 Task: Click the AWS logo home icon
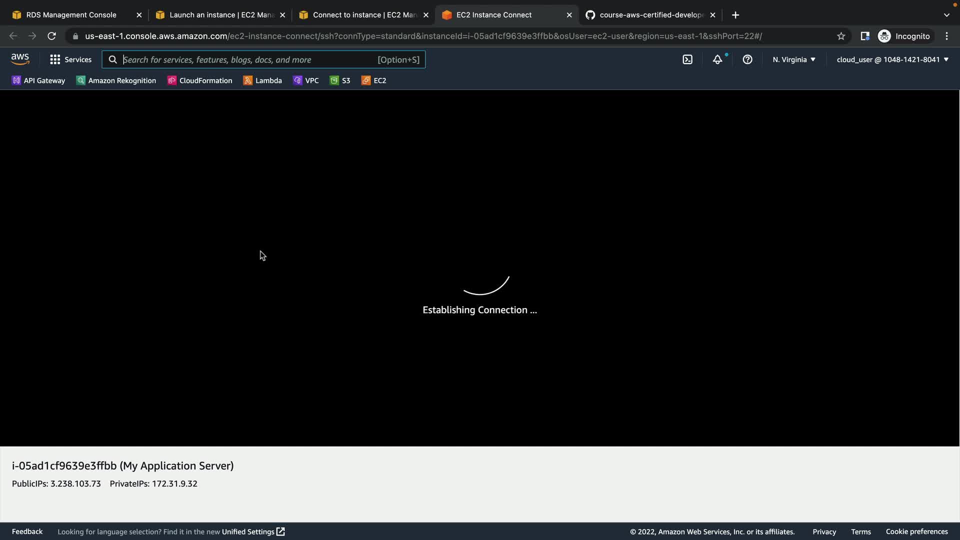(x=20, y=59)
